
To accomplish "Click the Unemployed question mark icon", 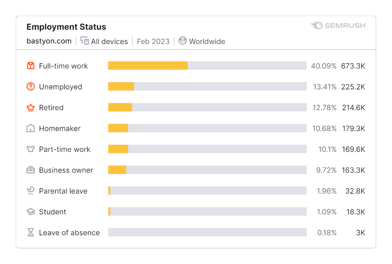I will (x=31, y=87).
